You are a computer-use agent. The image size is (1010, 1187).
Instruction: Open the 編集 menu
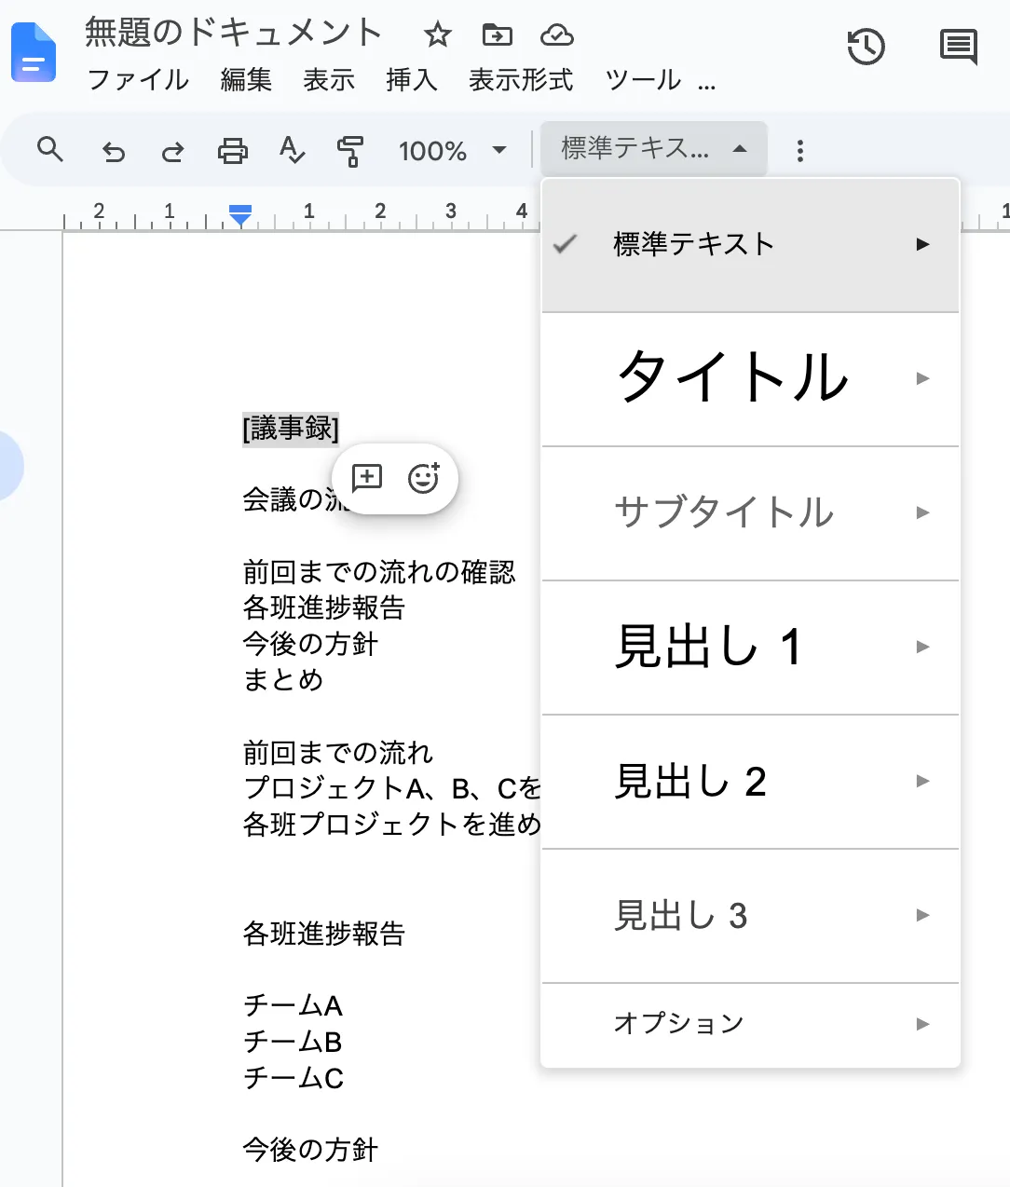tap(246, 80)
